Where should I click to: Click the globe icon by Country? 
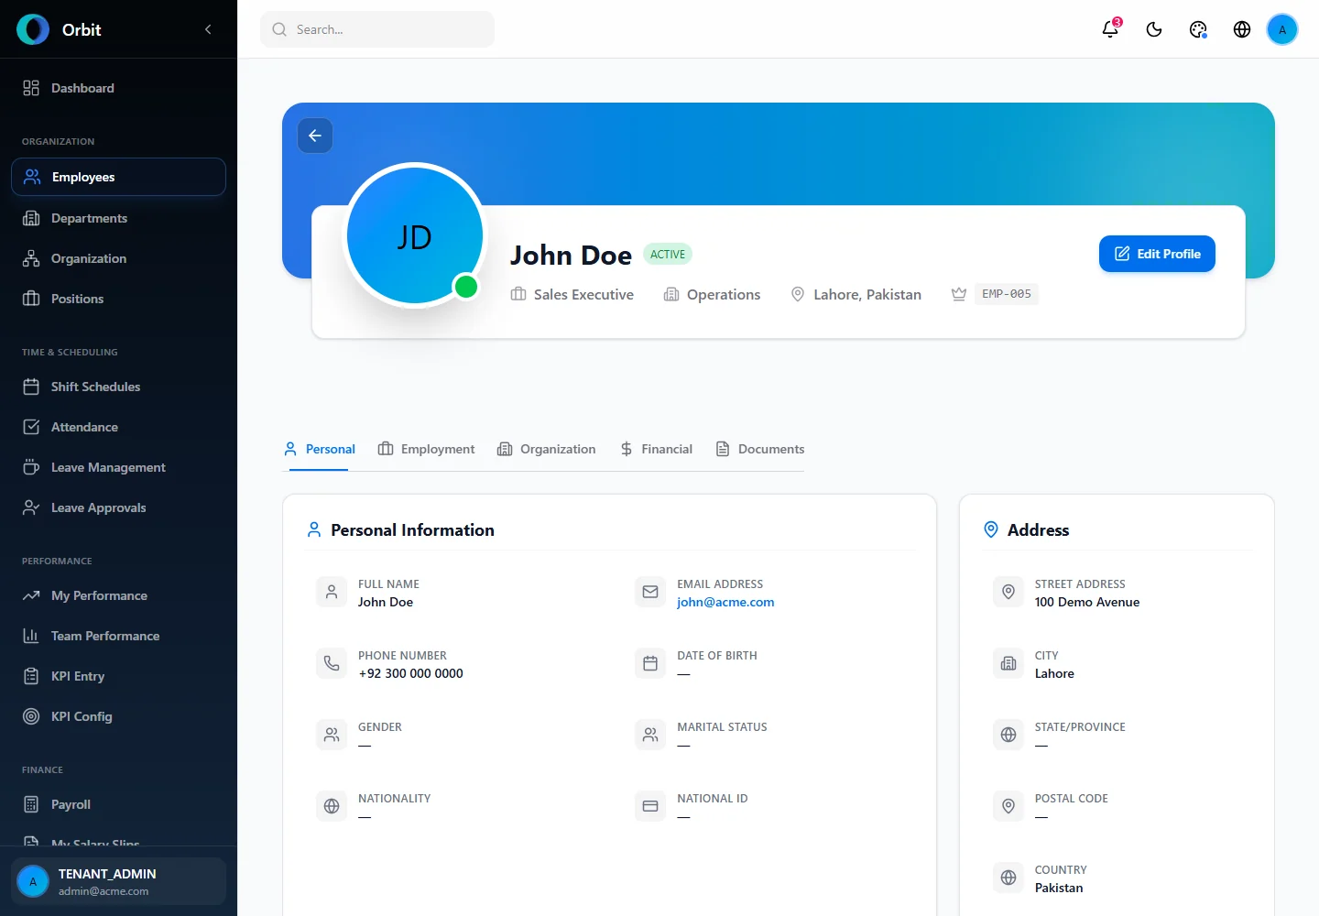[x=1008, y=878]
